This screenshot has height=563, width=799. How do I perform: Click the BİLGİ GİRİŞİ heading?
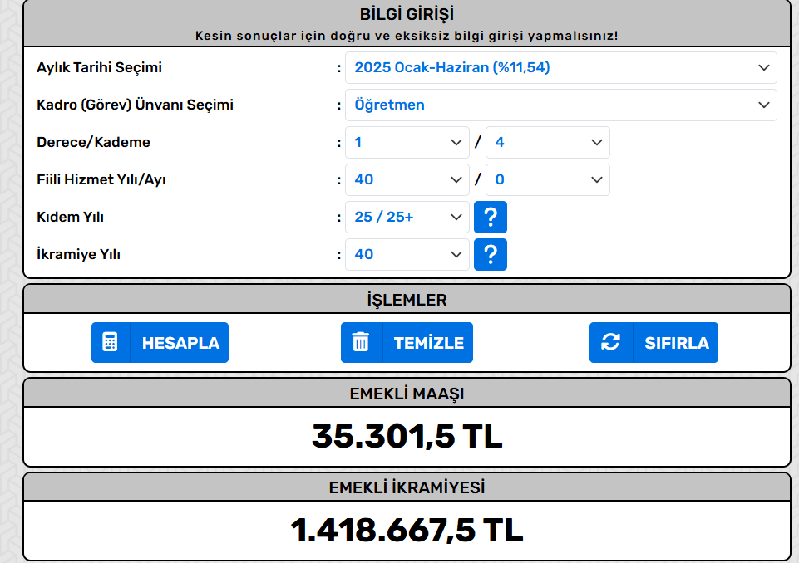[x=407, y=14]
